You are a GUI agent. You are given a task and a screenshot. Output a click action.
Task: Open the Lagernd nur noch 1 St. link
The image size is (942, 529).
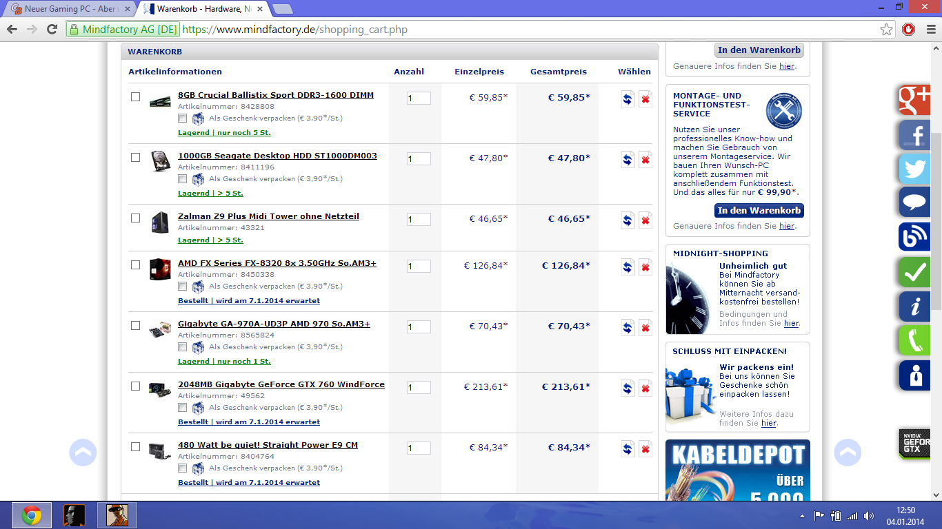click(x=224, y=361)
